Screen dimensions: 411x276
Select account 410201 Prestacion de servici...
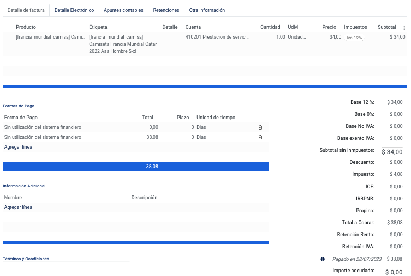point(218,37)
